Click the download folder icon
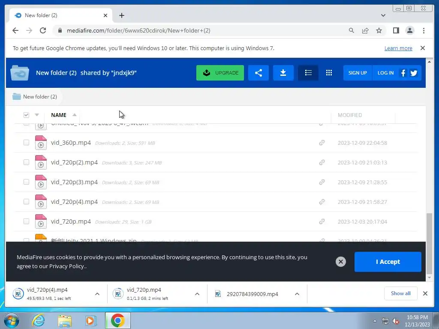The image size is (439, 329). 283,73
